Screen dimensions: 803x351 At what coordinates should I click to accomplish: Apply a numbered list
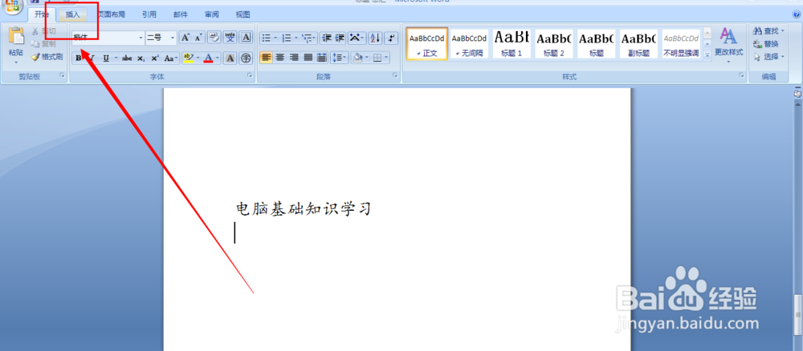point(287,38)
